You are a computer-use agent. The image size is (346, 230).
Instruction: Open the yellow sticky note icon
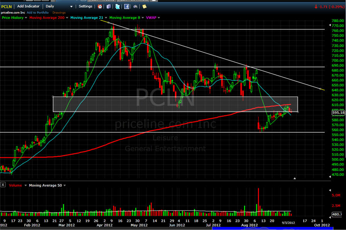[x=144, y=7]
